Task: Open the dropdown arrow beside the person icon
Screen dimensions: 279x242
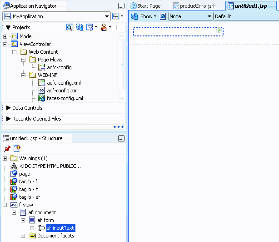Action: [110, 27]
